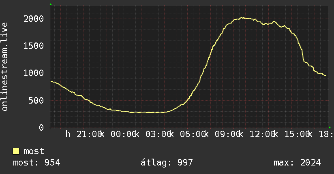Image resolution: width=334 pixels, height=174 pixels.
Task: Click the 500 y-axis label
Action: click(x=36, y=101)
